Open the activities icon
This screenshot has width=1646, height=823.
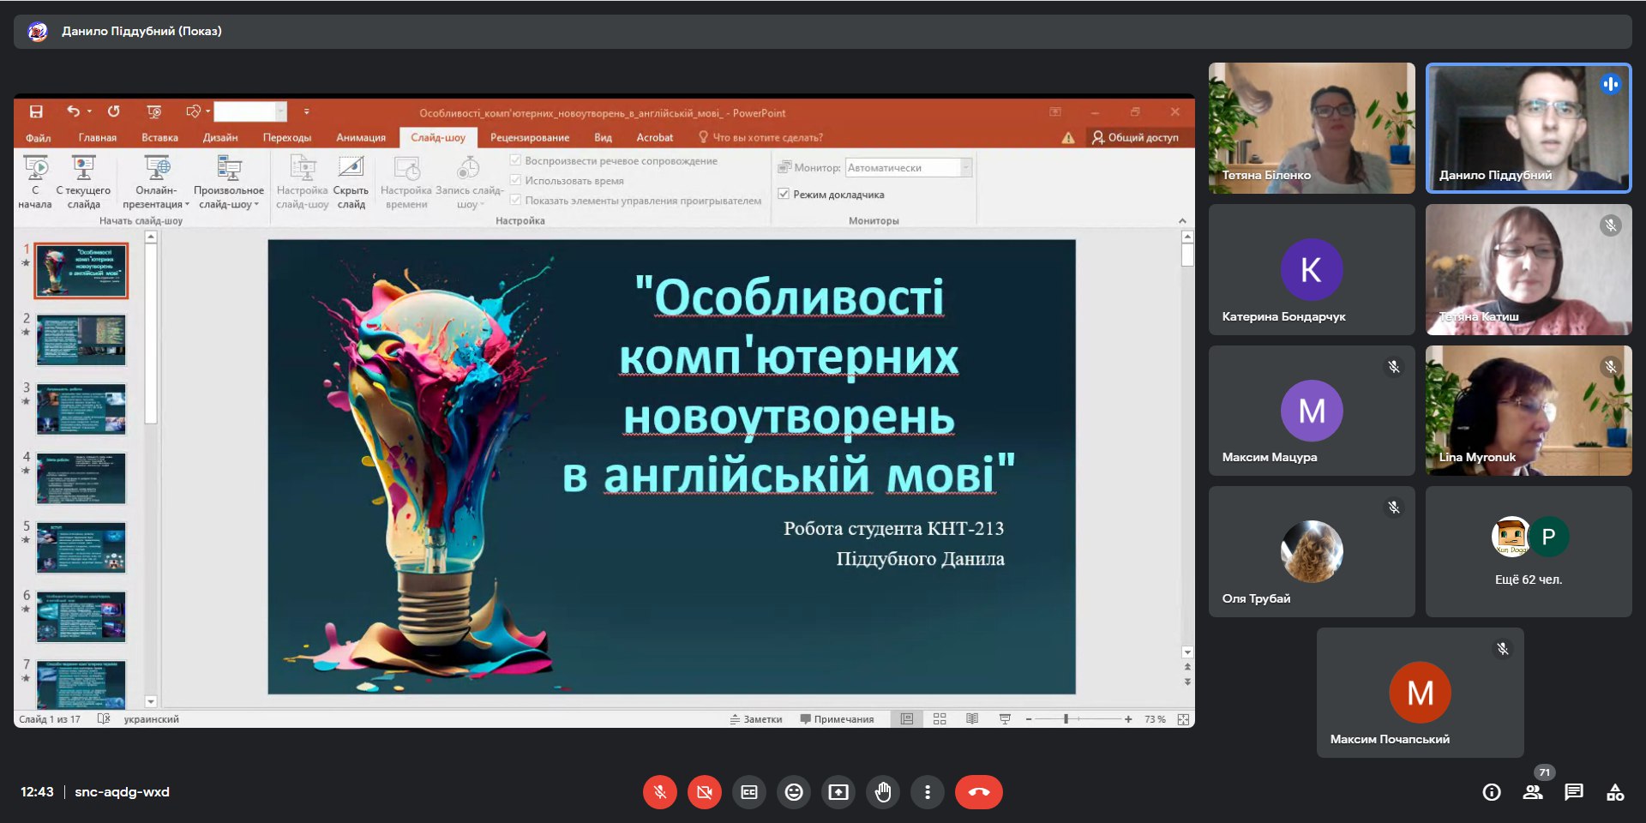click(x=1615, y=792)
